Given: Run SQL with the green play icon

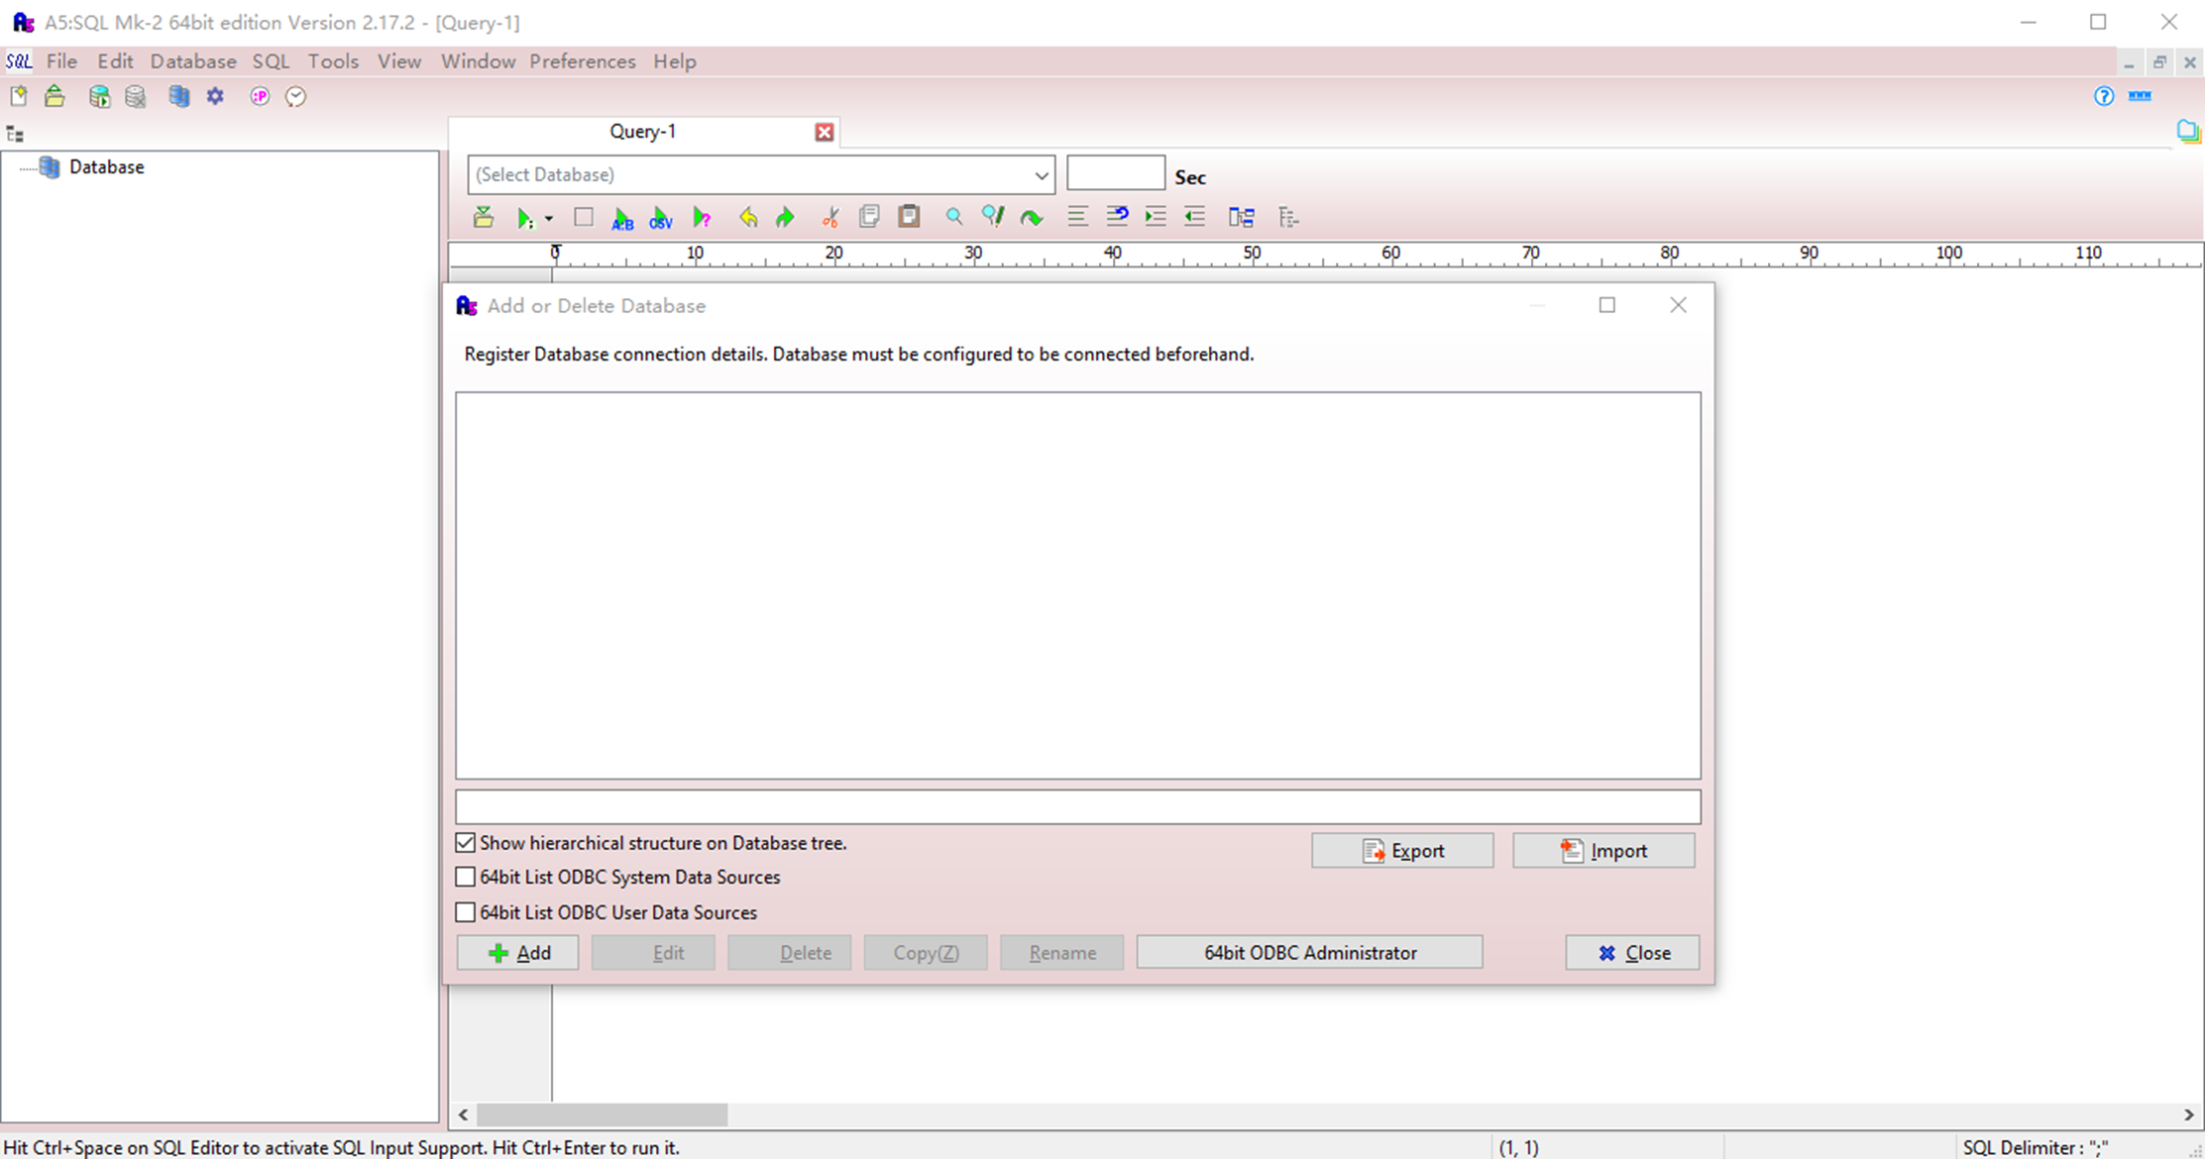Looking at the screenshot, I should click(x=524, y=218).
